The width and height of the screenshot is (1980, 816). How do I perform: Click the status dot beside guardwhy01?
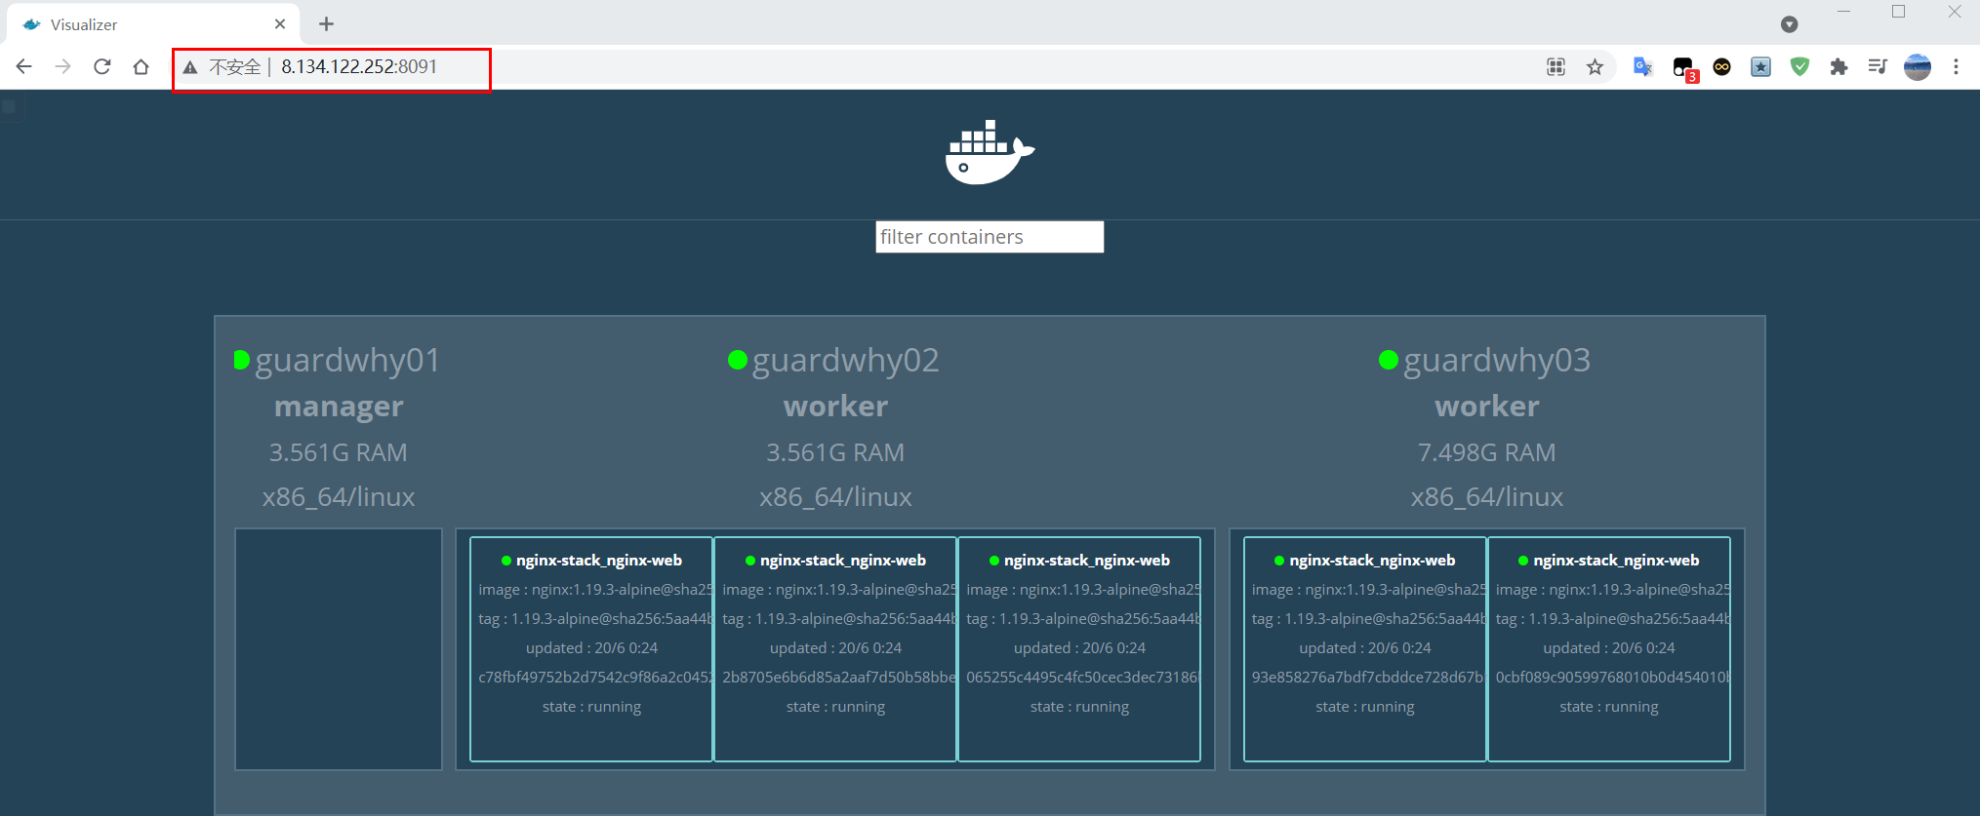(x=241, y=360)
